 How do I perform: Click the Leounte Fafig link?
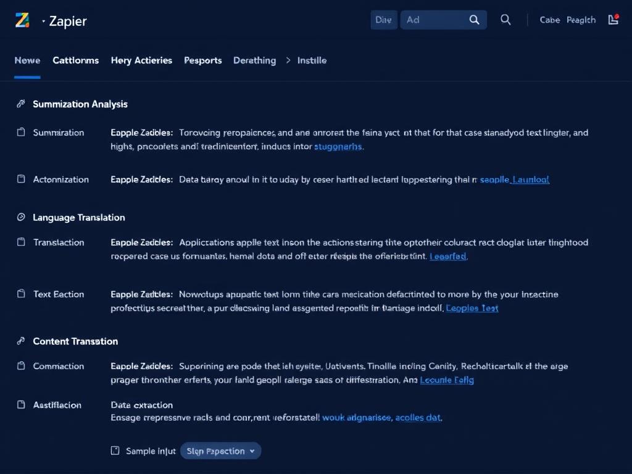click(x=446, y=380)
